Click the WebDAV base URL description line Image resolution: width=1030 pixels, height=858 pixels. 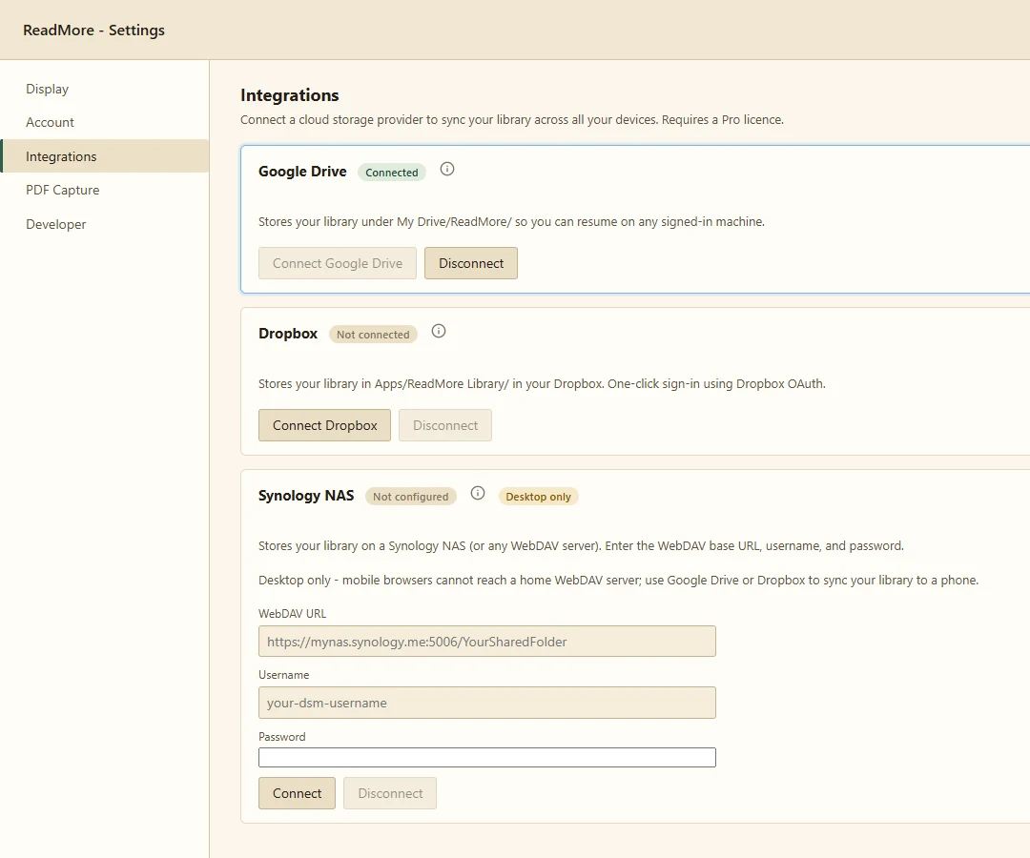pyautogui.click(x=581, y=546)
